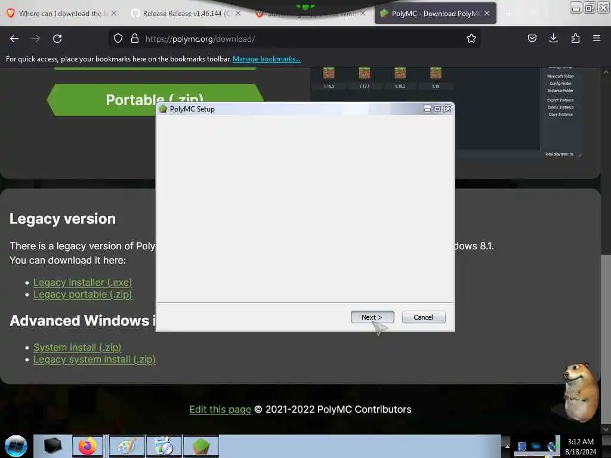Go forward using browser arrow
Screen dimensions: 611x458
[35, 39]
